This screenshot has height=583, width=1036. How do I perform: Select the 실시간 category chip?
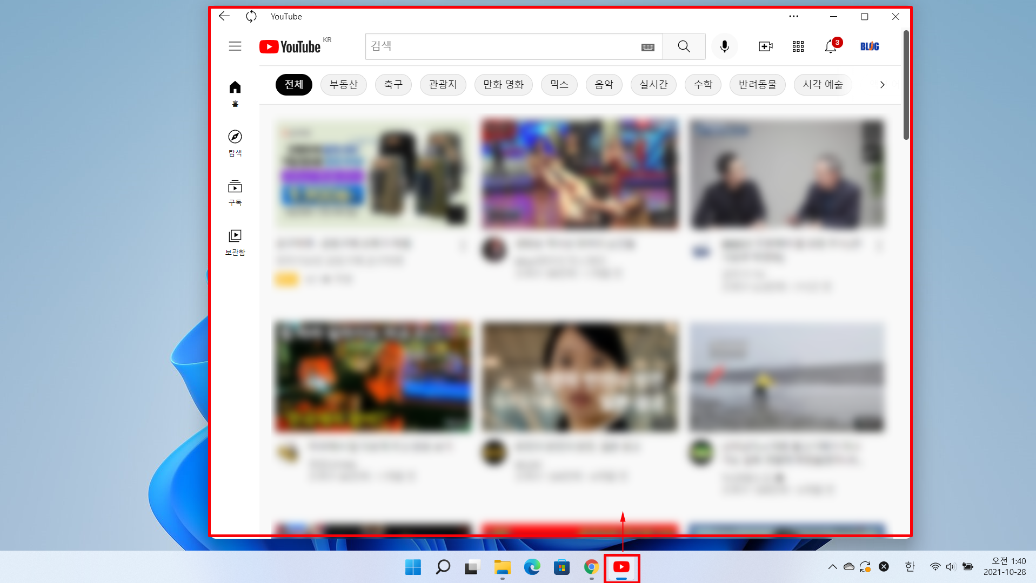click(x=654, y=85)
